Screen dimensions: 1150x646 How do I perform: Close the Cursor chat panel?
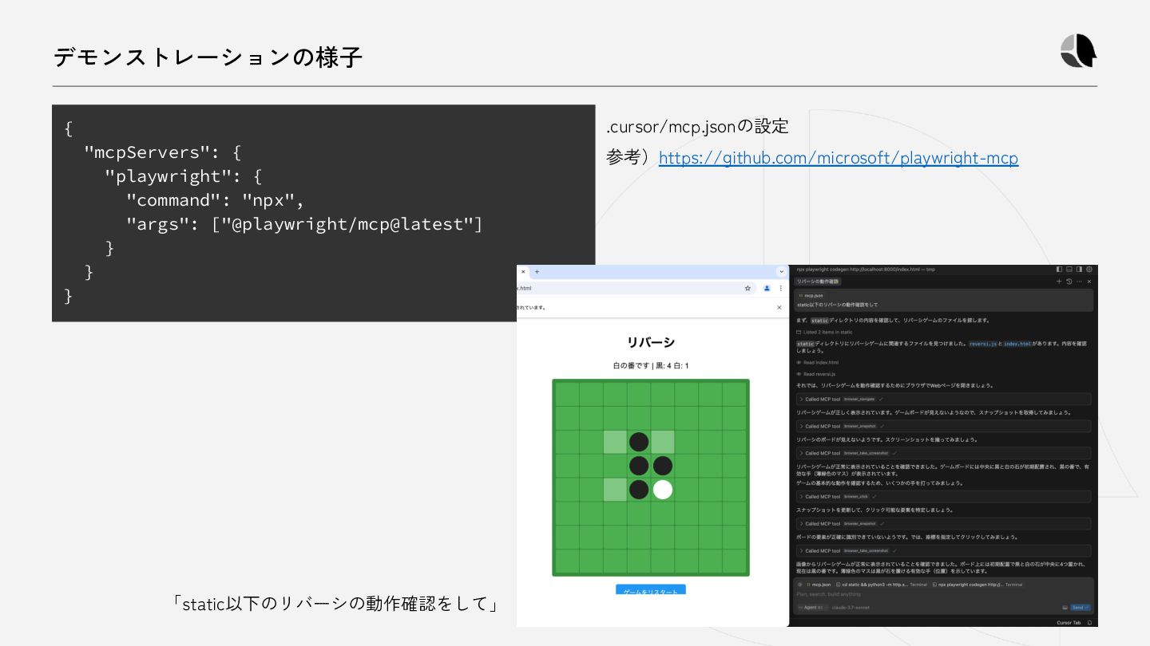tap(1089, 282)
